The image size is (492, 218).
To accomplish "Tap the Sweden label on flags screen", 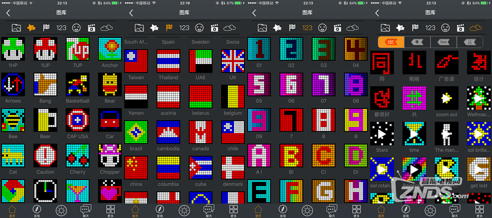I will [200, 42].
